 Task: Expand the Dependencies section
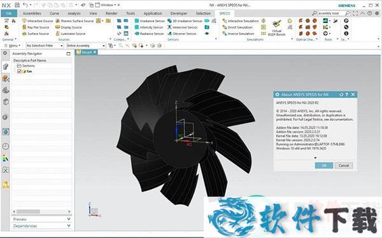pyautogui.click(x=41, y=226)
